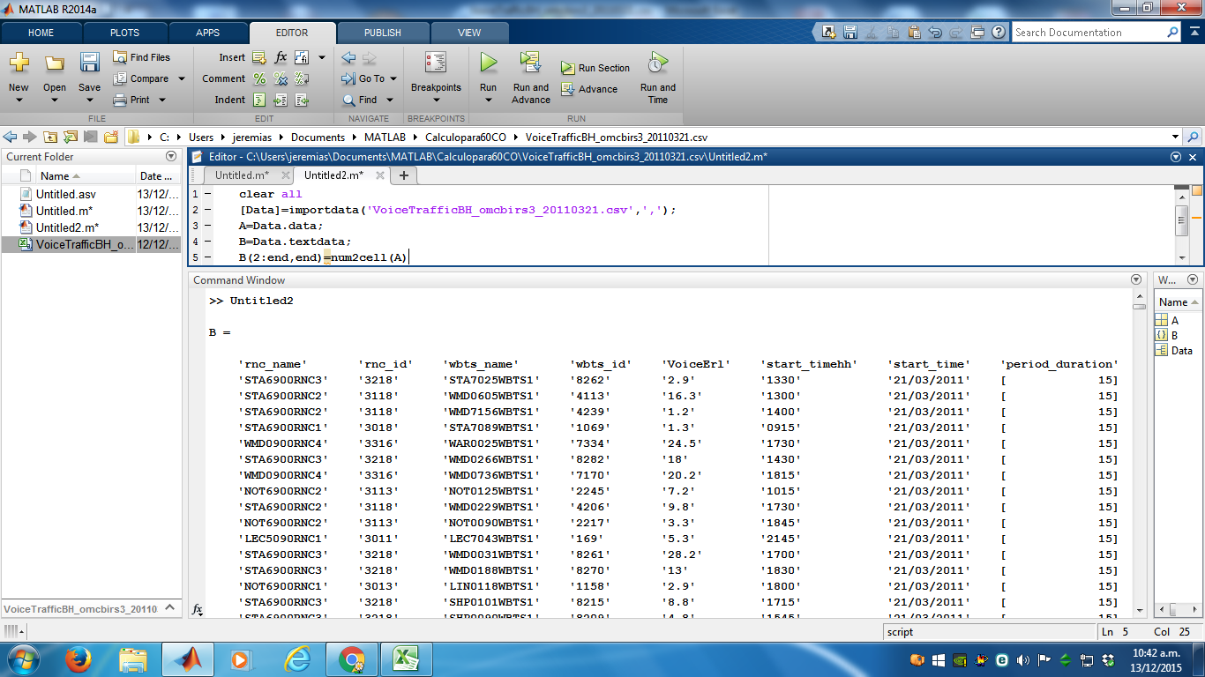Click the Insert function fx icon
This screenshot has height=677, width=1205.
[x=281, y=57]
